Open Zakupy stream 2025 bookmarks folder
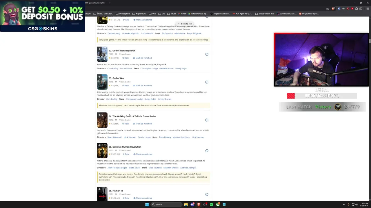 265,14
